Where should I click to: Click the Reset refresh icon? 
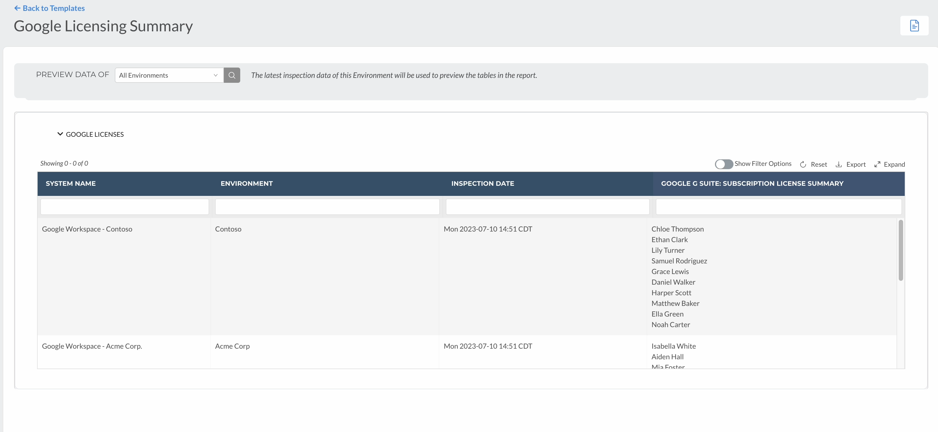pos(803,165)
